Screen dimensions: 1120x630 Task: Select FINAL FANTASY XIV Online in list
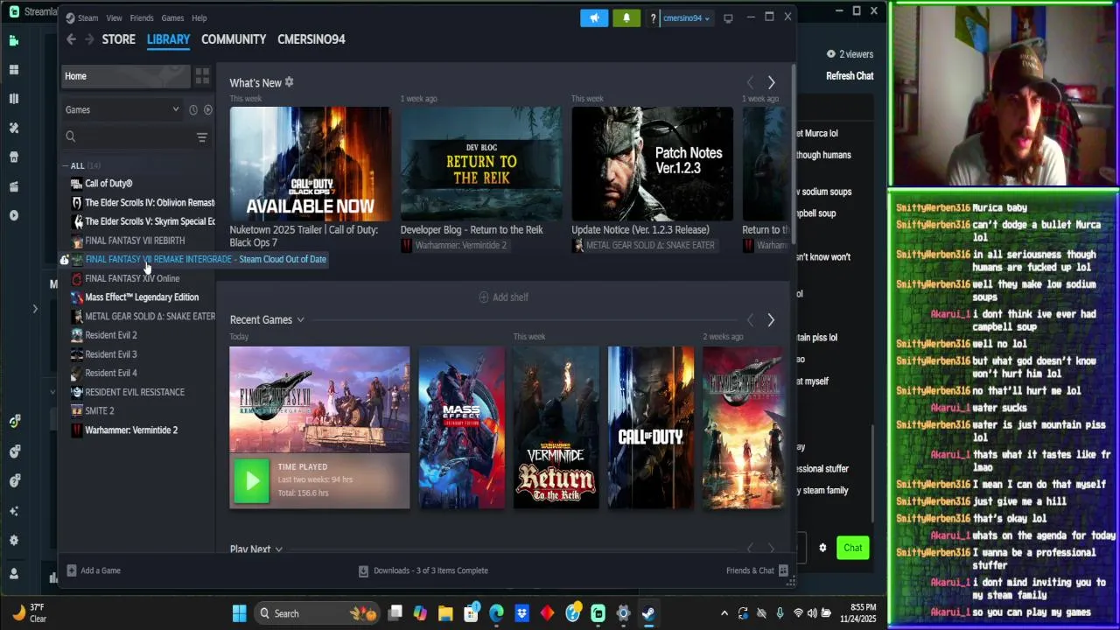coord(132,278)
